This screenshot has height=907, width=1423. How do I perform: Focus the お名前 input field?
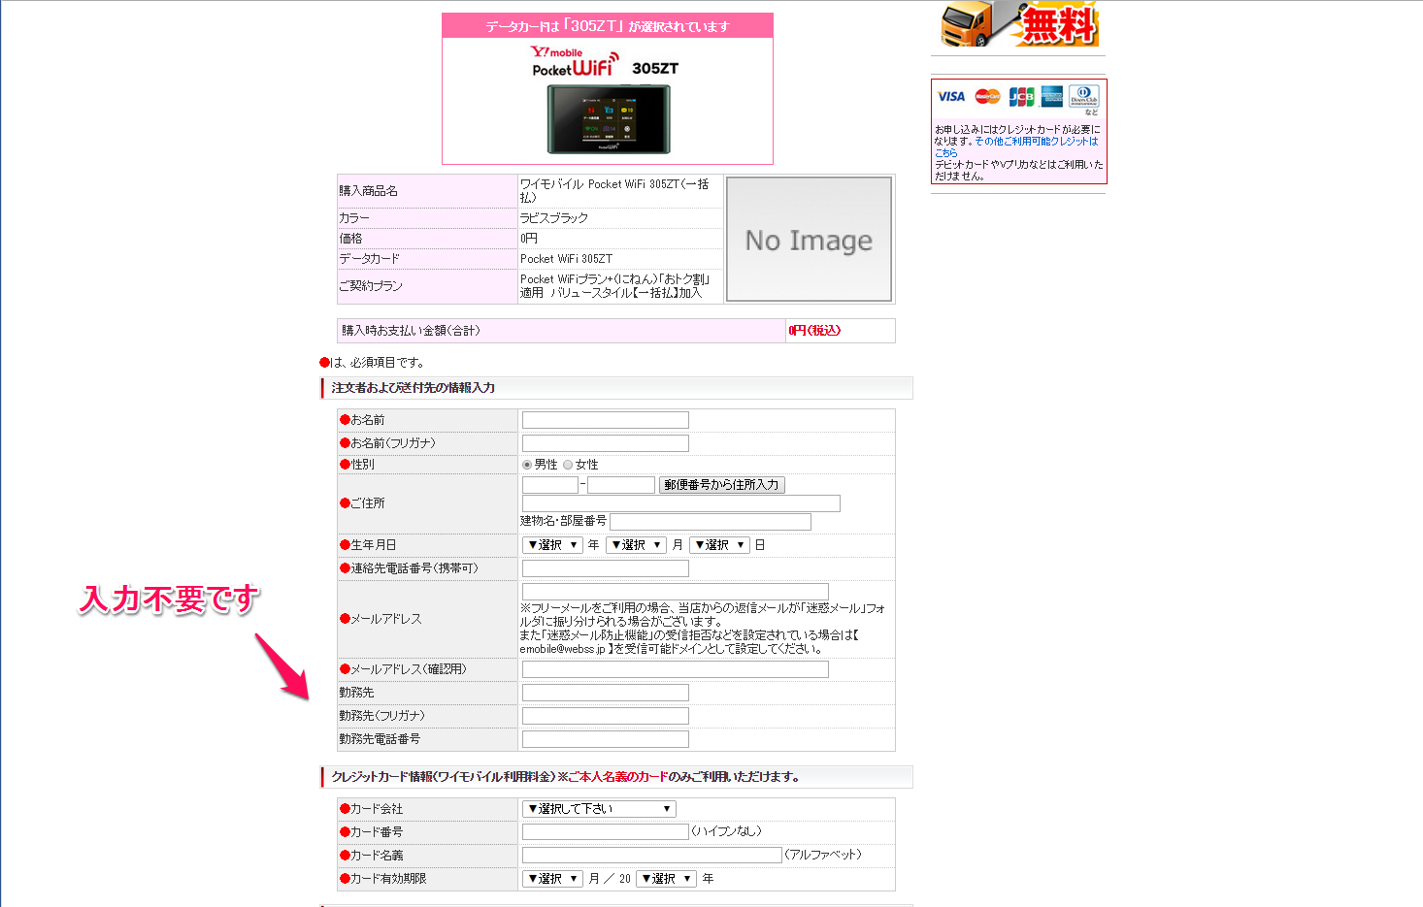click(x=606, y=420)
